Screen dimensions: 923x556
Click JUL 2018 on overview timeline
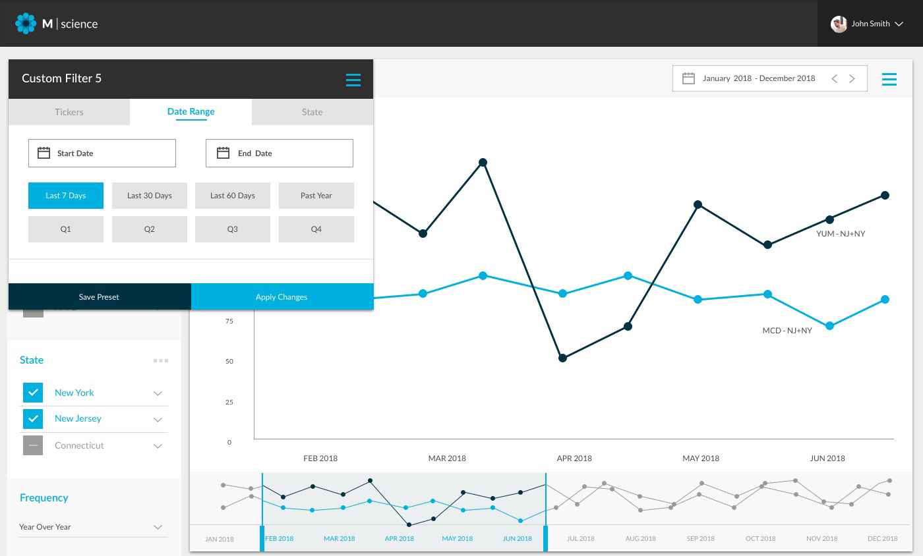pos(580,538)
